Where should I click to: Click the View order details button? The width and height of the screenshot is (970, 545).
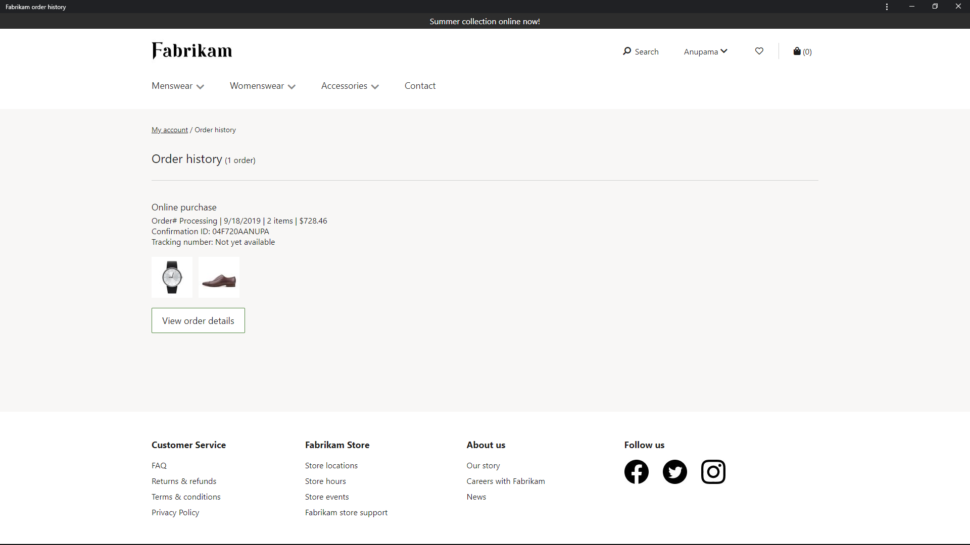coord(198,321)
